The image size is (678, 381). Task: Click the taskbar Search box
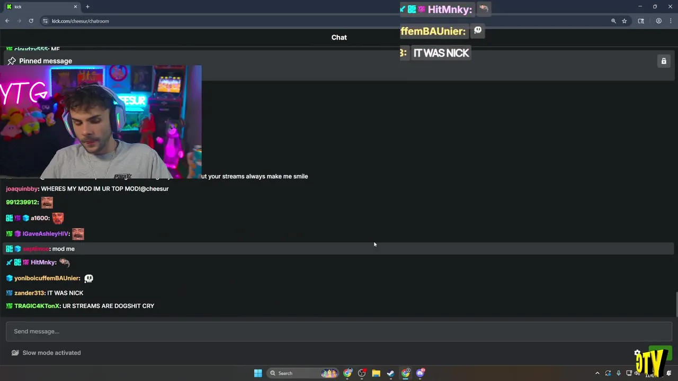point(304,373)
